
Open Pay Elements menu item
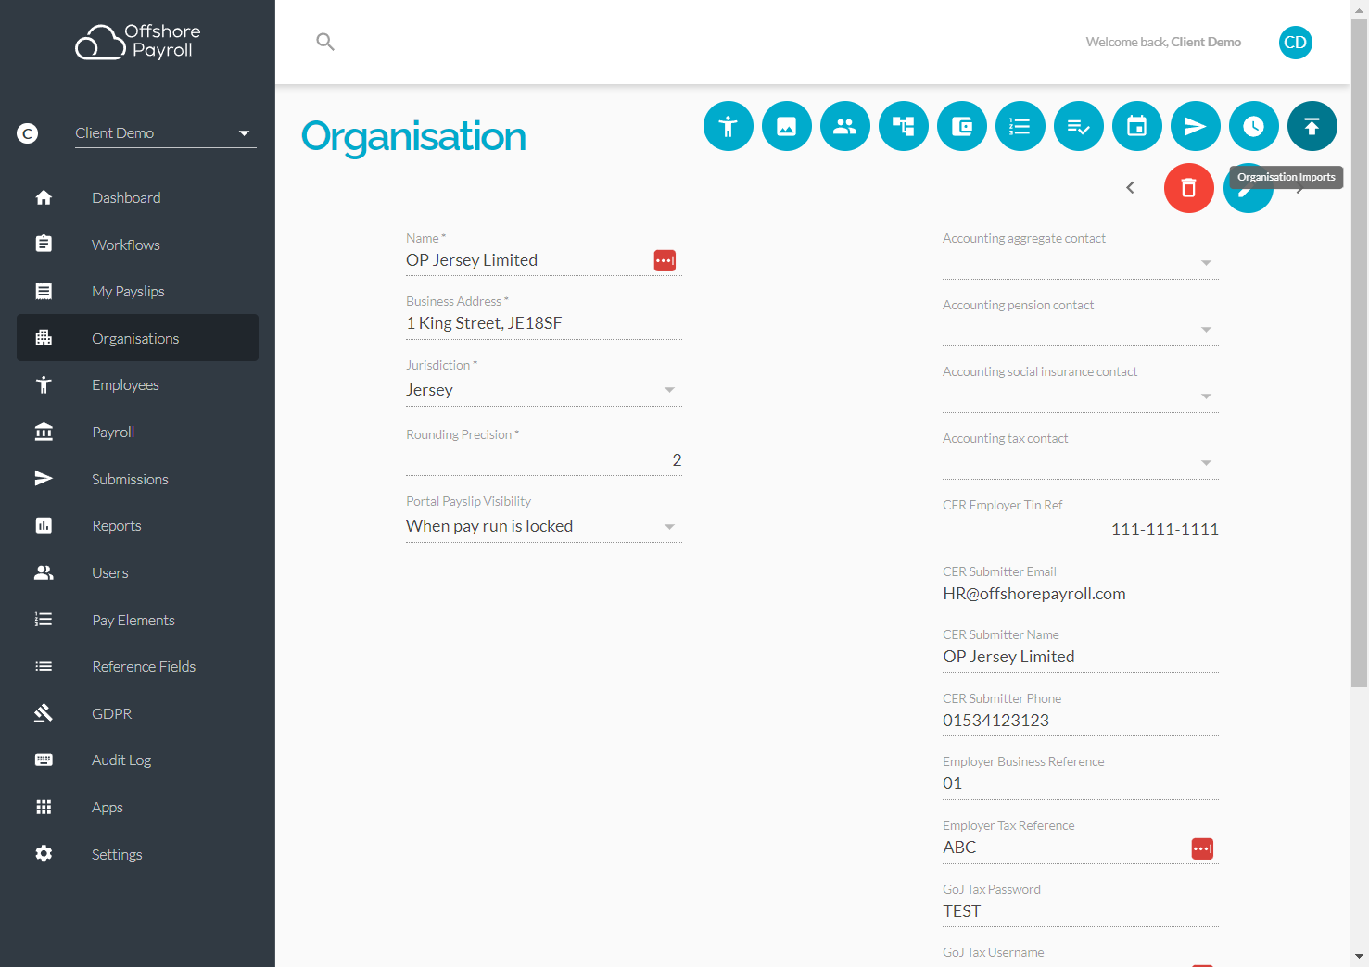(137, 620)
